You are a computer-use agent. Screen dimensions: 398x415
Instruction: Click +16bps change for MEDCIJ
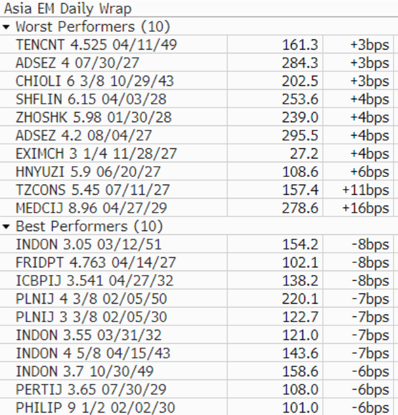click(366, 208)
